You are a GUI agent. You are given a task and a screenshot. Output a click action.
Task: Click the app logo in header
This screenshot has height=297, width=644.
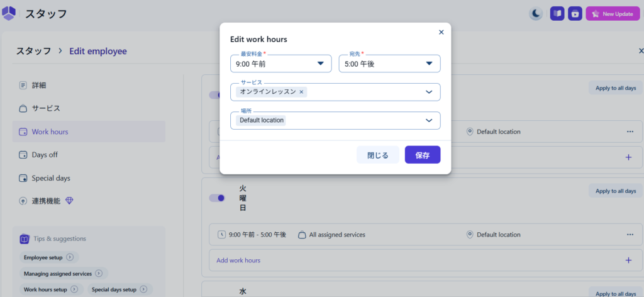(x=9, y=13)
